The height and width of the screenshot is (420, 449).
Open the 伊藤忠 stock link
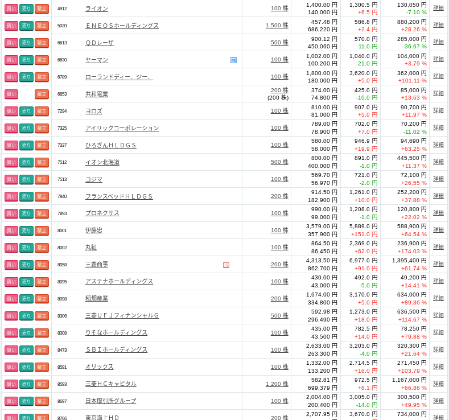point(94,230)
